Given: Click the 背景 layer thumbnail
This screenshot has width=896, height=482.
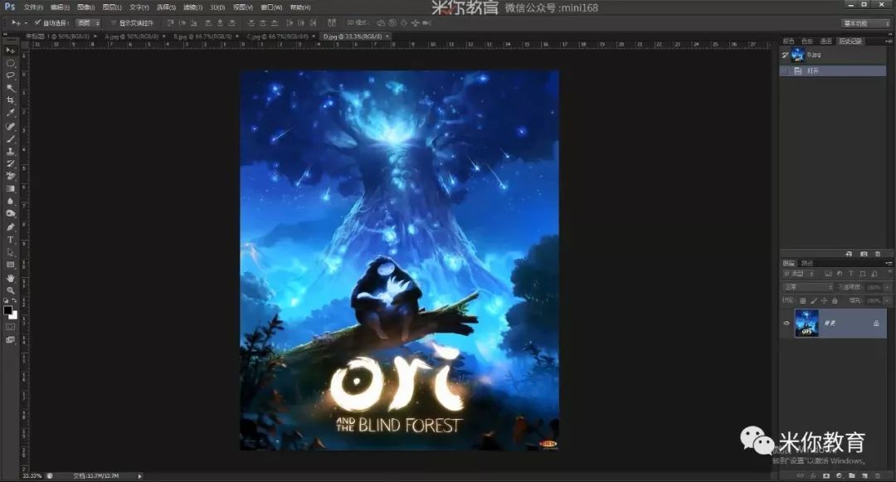Looking at the screenshot, I should tap(807, 324).
